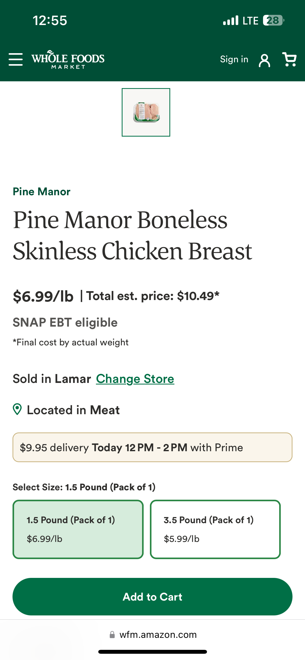Tap the cellular signal bars icon
This screenshot has height=660, width=305.
231,20
